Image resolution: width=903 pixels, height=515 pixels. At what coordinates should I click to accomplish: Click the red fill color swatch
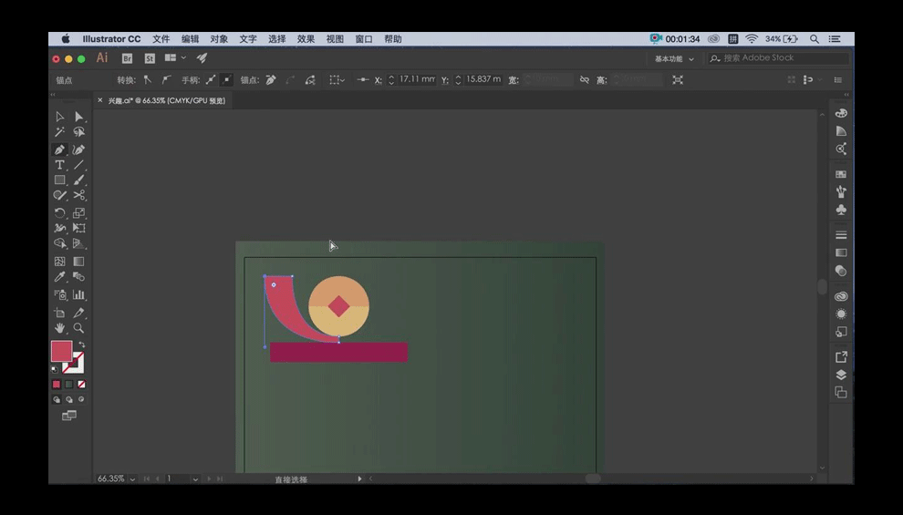tap(60, 352)
